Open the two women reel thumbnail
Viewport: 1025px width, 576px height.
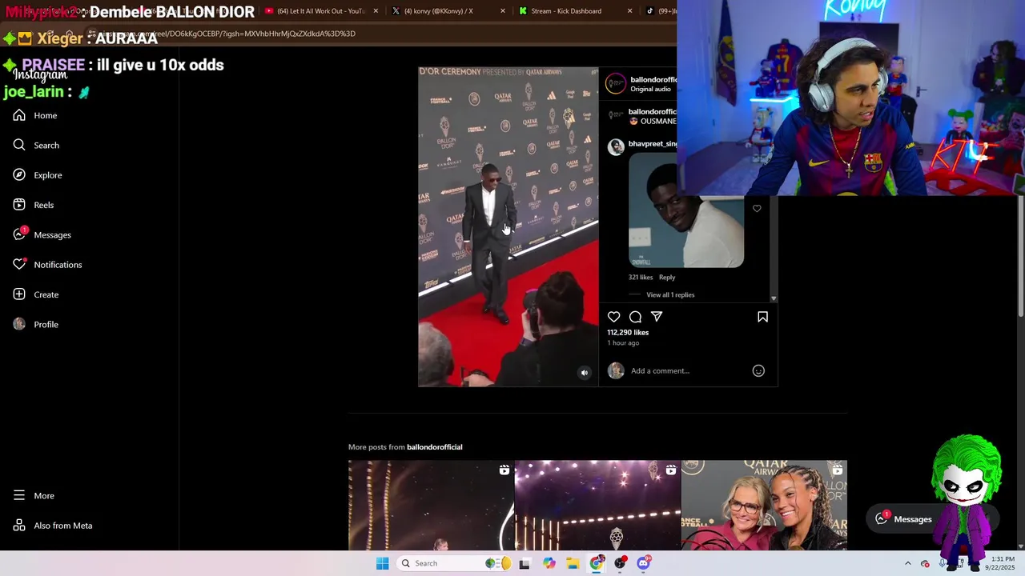[764, 506]
